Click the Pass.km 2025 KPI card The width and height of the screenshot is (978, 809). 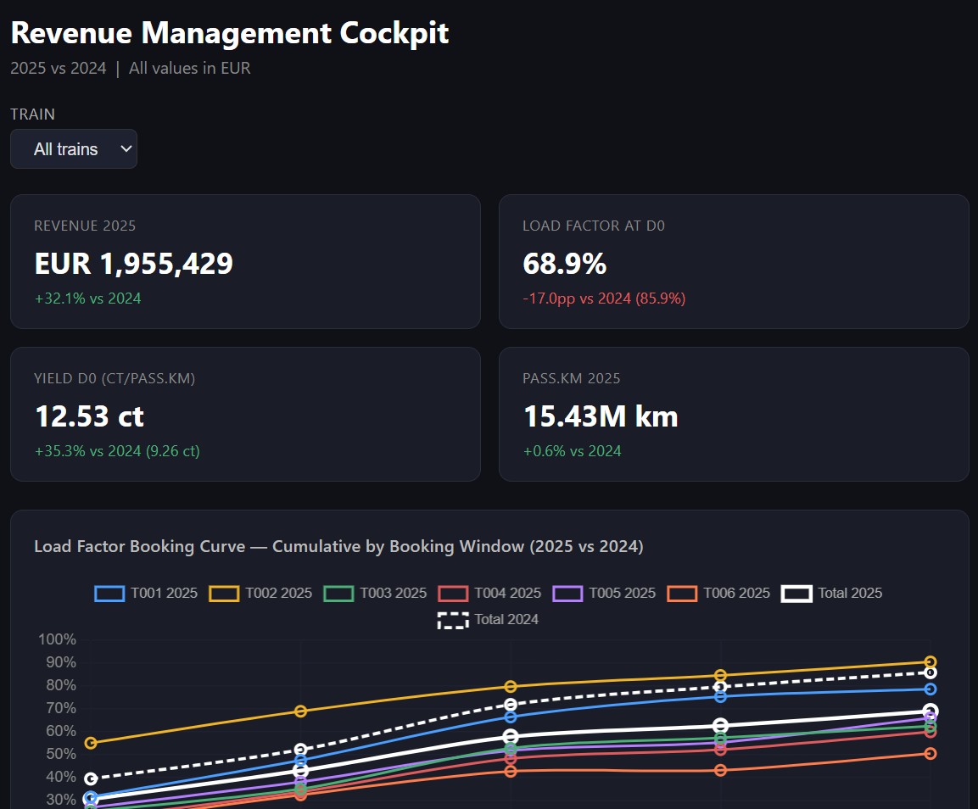(x=734, y=414)
